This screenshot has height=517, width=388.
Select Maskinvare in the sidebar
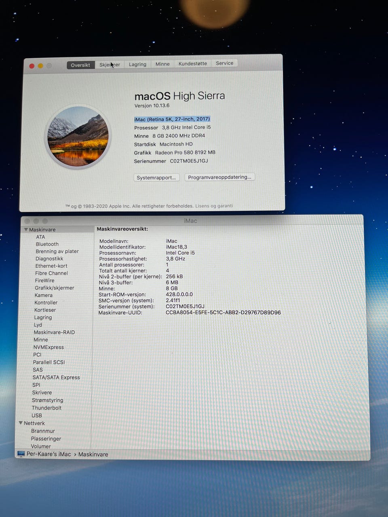click(x=42, y=229)
